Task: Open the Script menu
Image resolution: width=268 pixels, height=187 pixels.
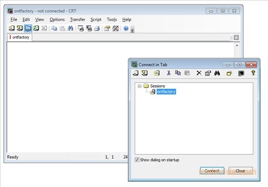Action: click(96, 20)
